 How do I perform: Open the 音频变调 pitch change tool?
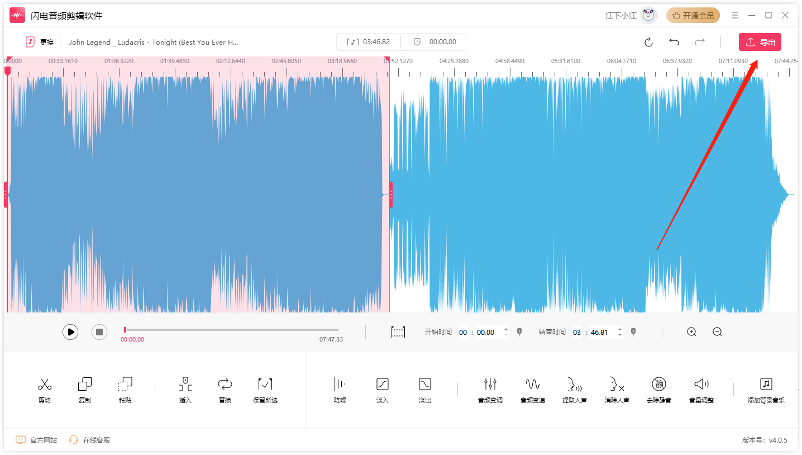click(490, 390)
